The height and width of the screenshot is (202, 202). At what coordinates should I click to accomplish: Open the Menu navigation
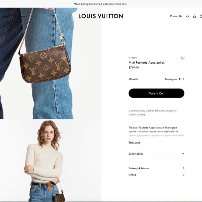pos(6,16)
